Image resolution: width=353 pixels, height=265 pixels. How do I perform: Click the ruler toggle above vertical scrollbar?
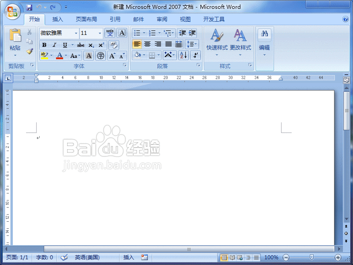(346, 80)
